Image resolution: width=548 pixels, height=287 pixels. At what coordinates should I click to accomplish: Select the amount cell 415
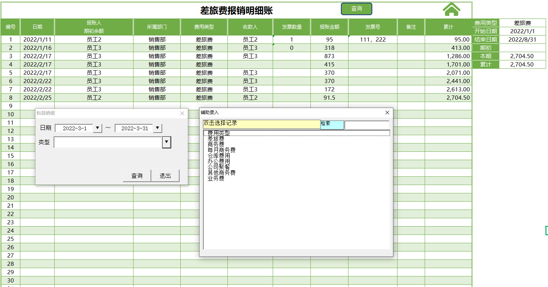click(330, 64)
